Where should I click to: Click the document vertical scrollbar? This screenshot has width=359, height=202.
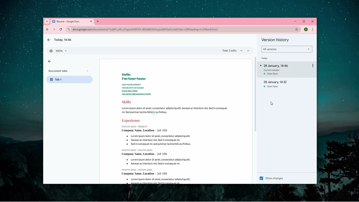click(x=255, y=95)
